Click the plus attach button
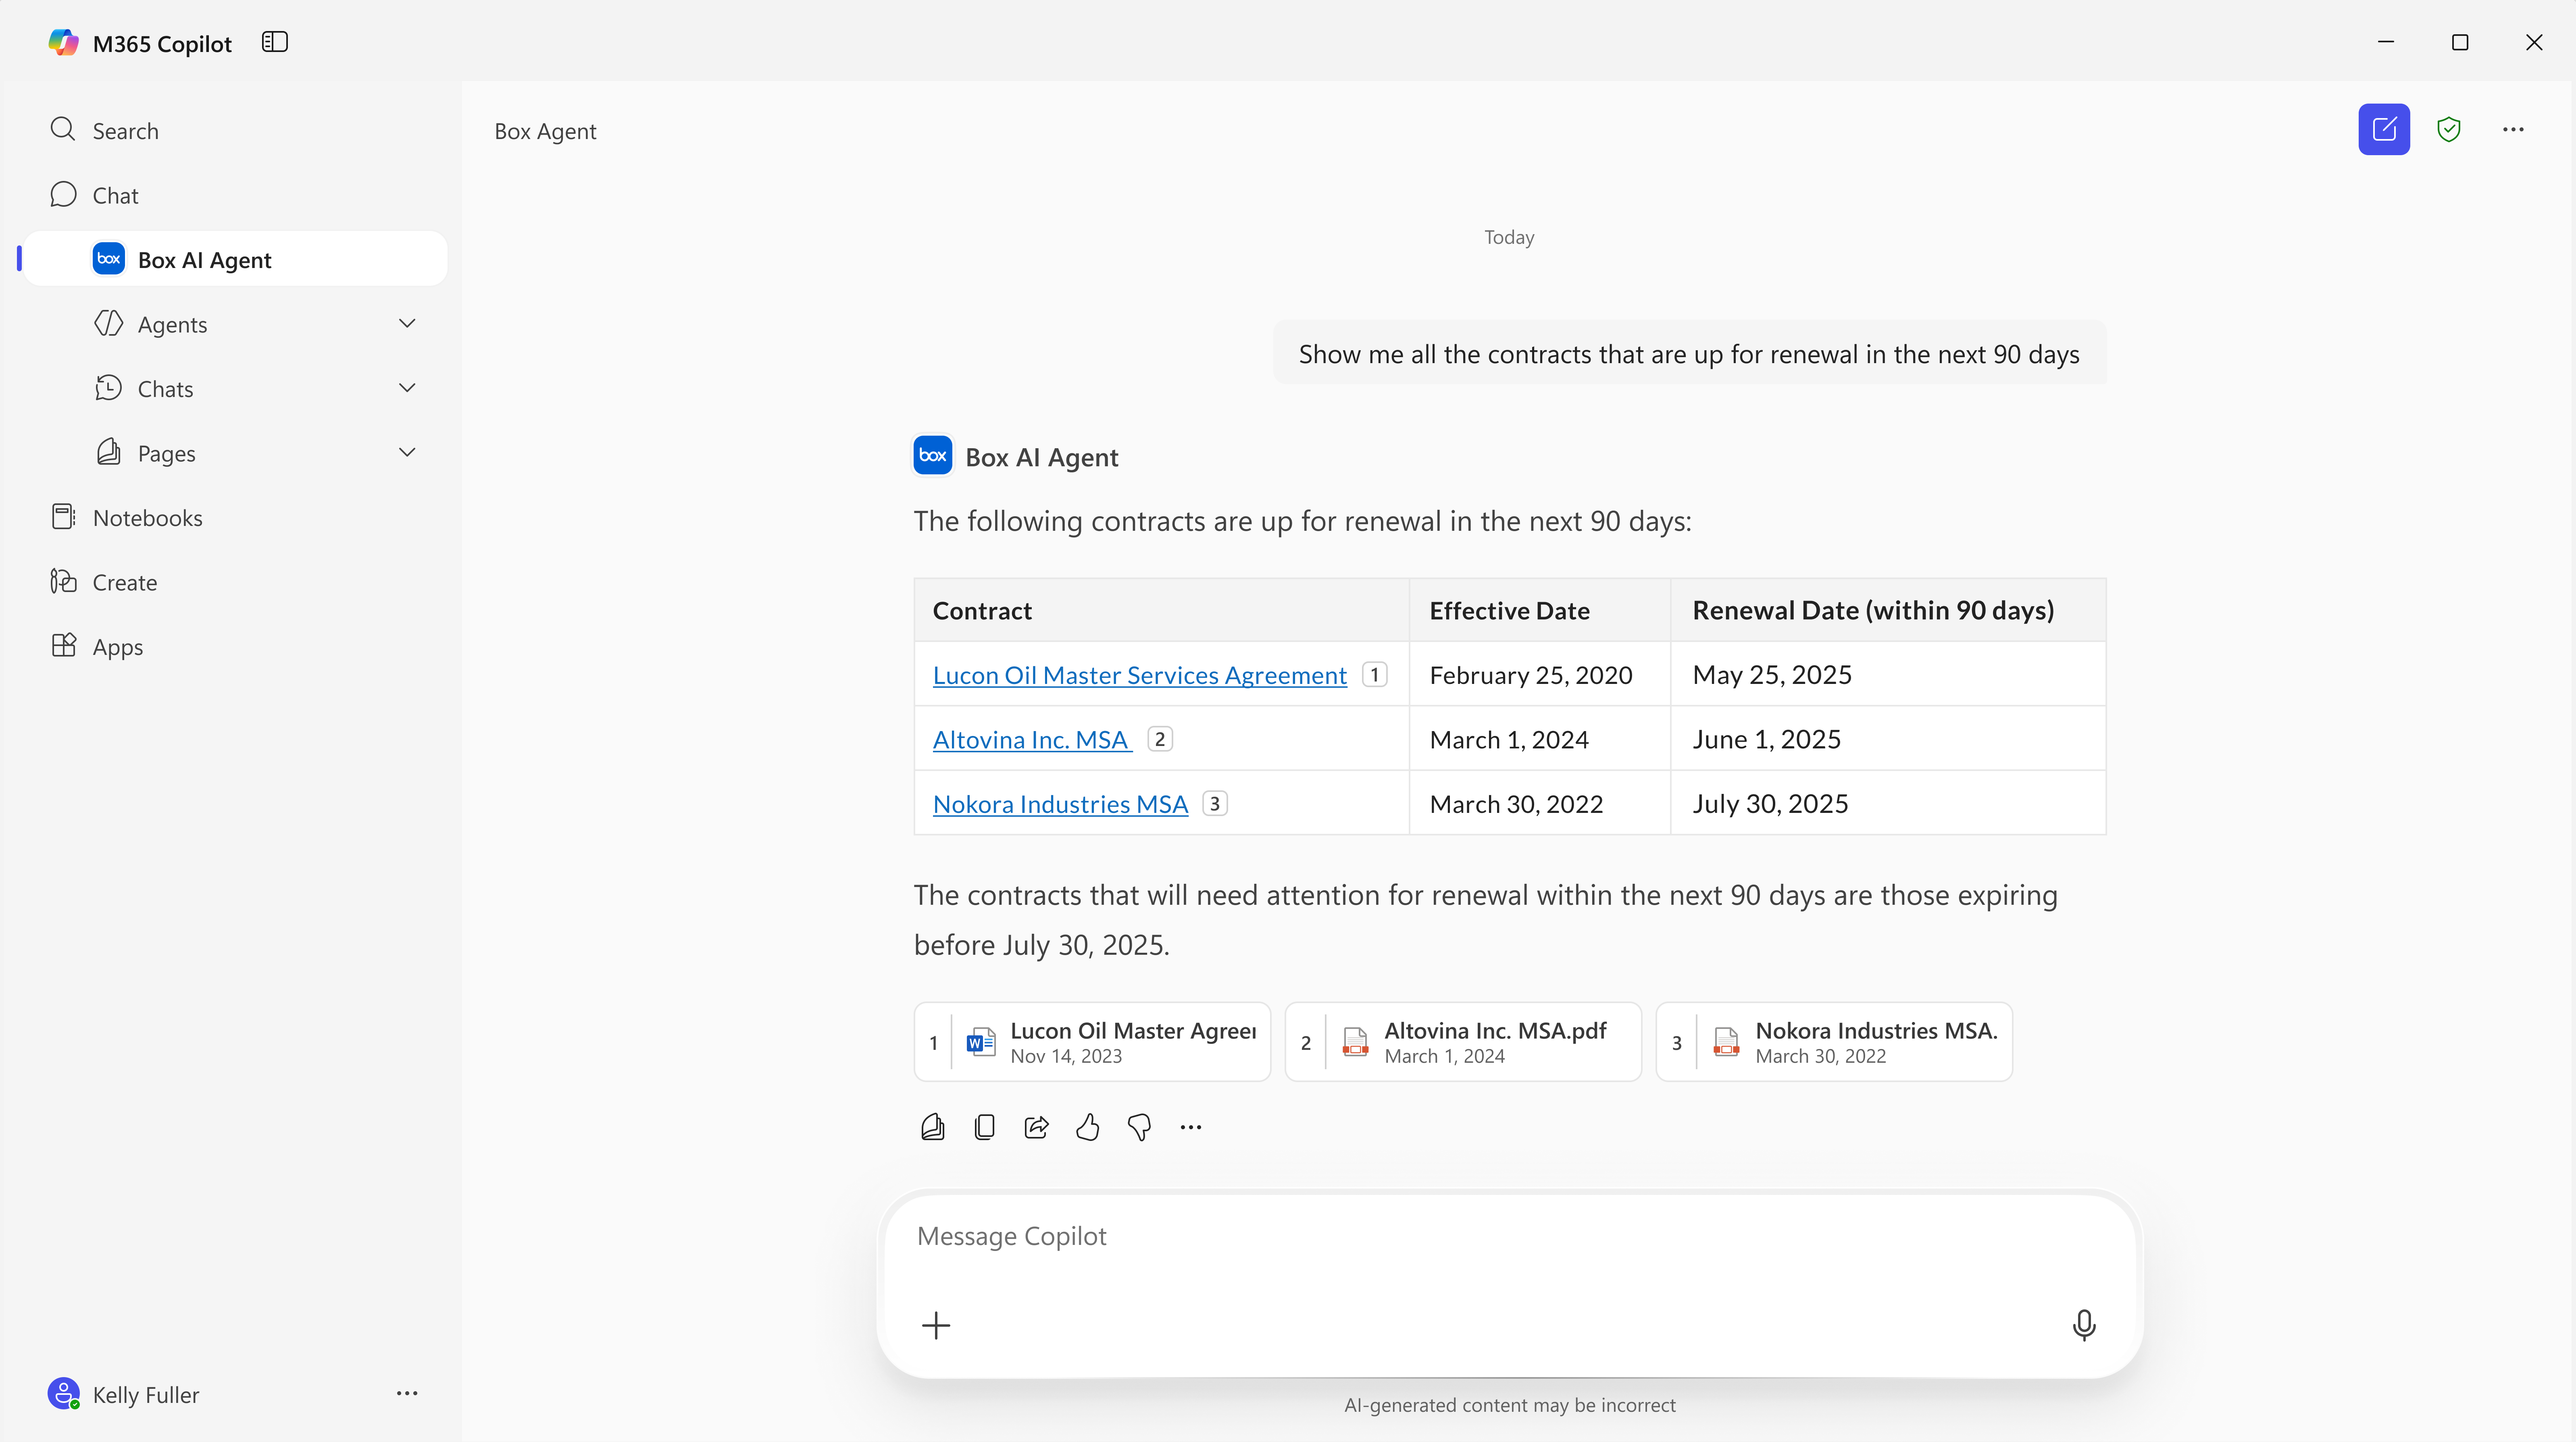 936,1325
